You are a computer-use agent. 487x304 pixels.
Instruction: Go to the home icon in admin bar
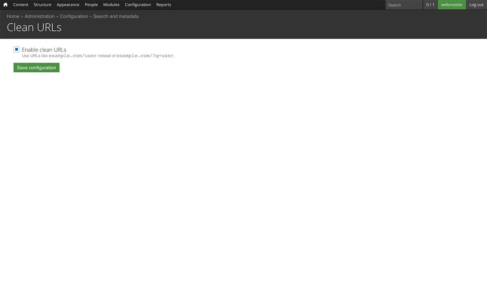(x=5, y=5)
